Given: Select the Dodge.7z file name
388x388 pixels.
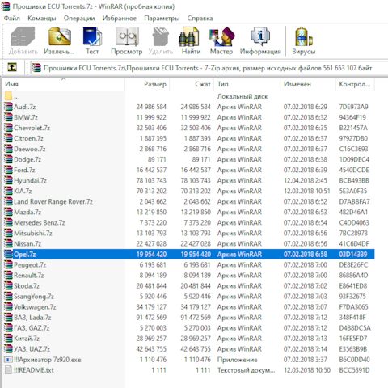Looking at the screenshot, I should click(x=27, y=159).
